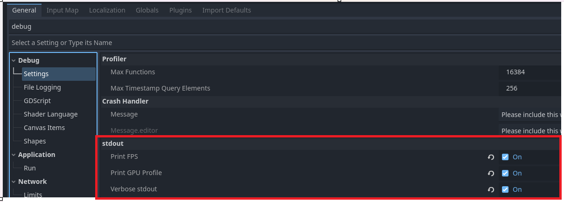Select the Import Defaults tab
The image size is (564, 202).
[226, 10]
